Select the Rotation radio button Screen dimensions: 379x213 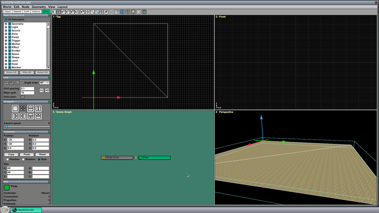tap(23, 160)
